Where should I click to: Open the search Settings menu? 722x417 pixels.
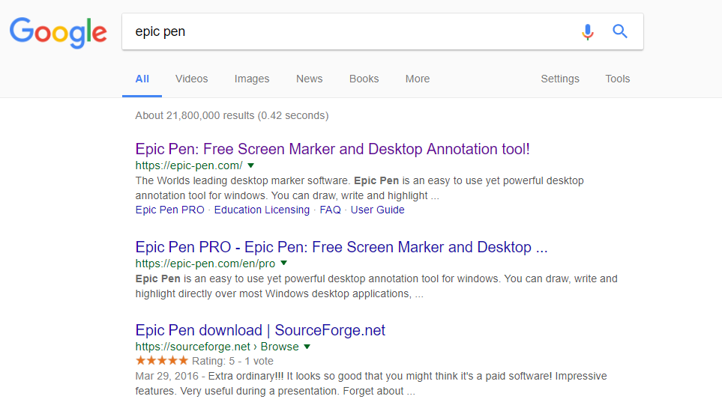560,79
